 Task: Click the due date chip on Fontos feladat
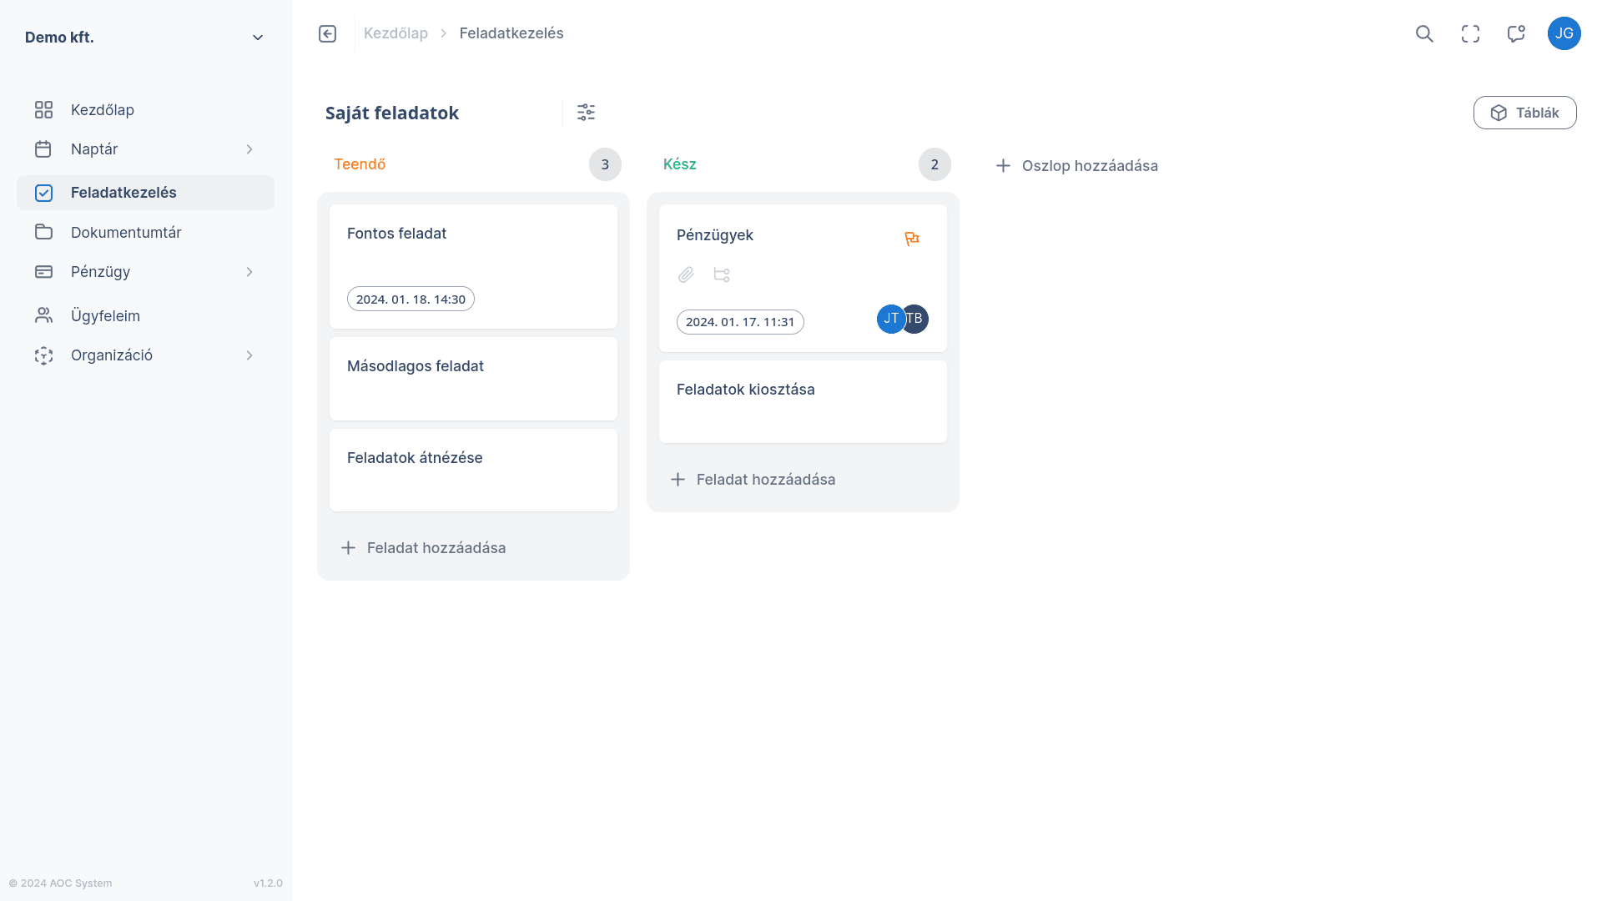(x=411, y=298)
